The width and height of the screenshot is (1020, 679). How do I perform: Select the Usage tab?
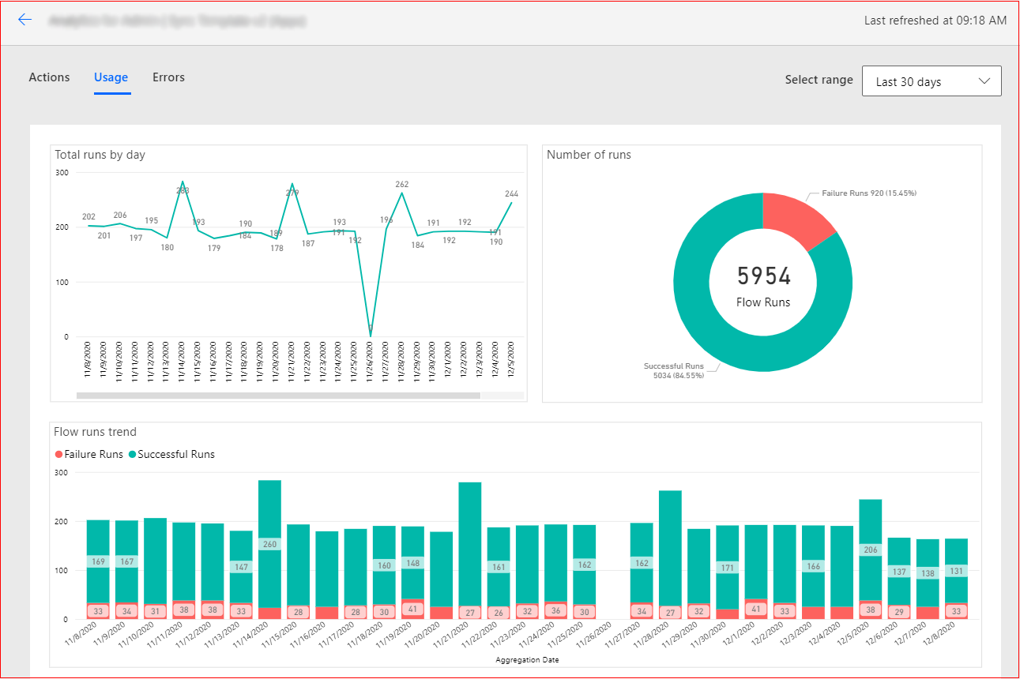(x=111, y=77)
